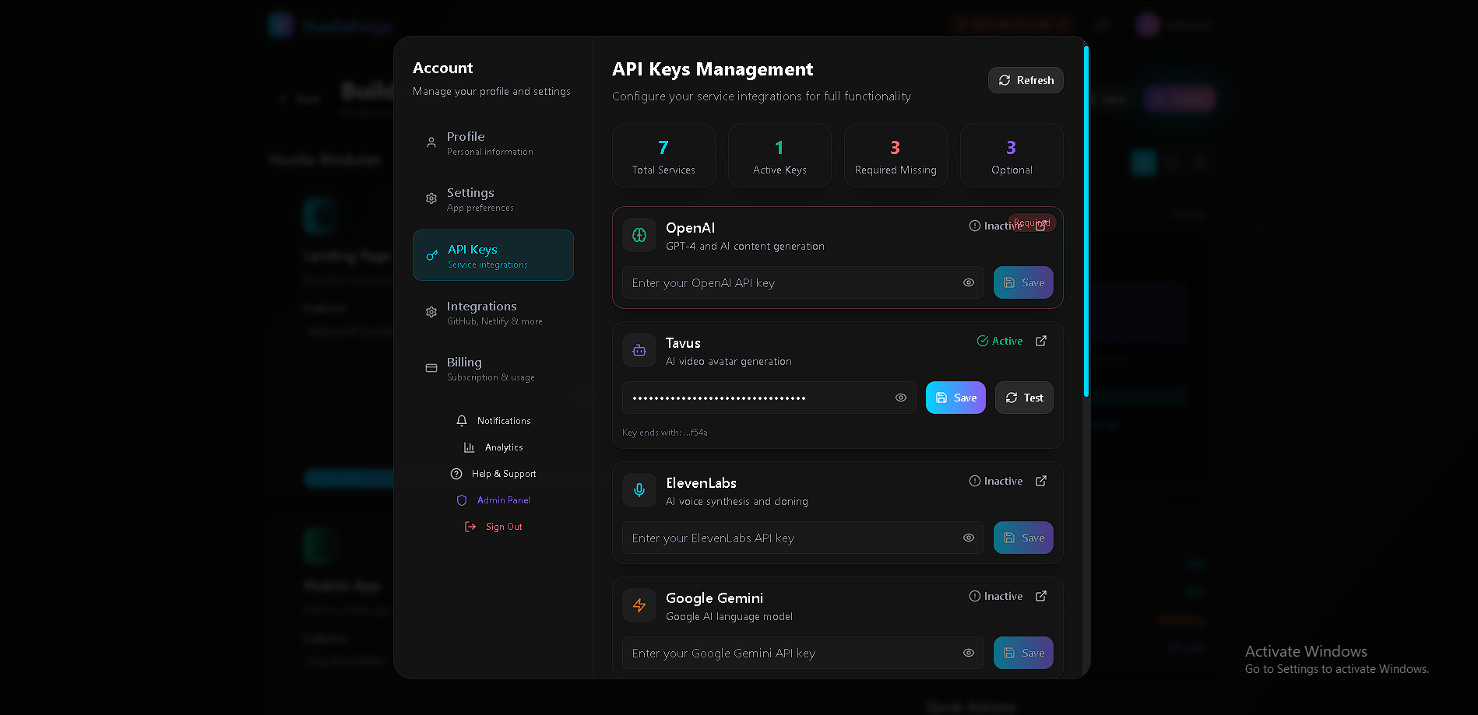Image resolution: width=1478 pixels, height=715 pixels.
Task: Open the Google Gemini external link icon
Action: [x=1041, y=596]
